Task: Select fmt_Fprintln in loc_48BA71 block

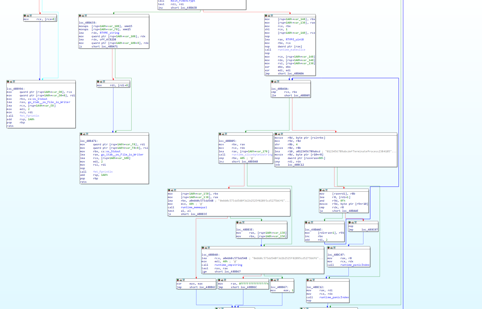Action: pos(103,172)
